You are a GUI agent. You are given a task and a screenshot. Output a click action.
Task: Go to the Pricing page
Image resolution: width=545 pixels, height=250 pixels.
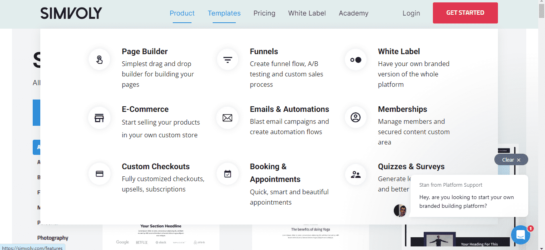pyautogui.click(x=264, y=13)
